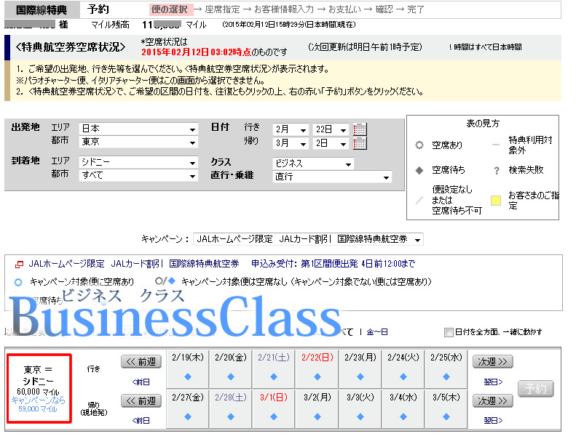This screenshot has width=584, height=439.
Task: Select waitlist diamond for outbound 2/24(火)
Action: tap(403, 377)
